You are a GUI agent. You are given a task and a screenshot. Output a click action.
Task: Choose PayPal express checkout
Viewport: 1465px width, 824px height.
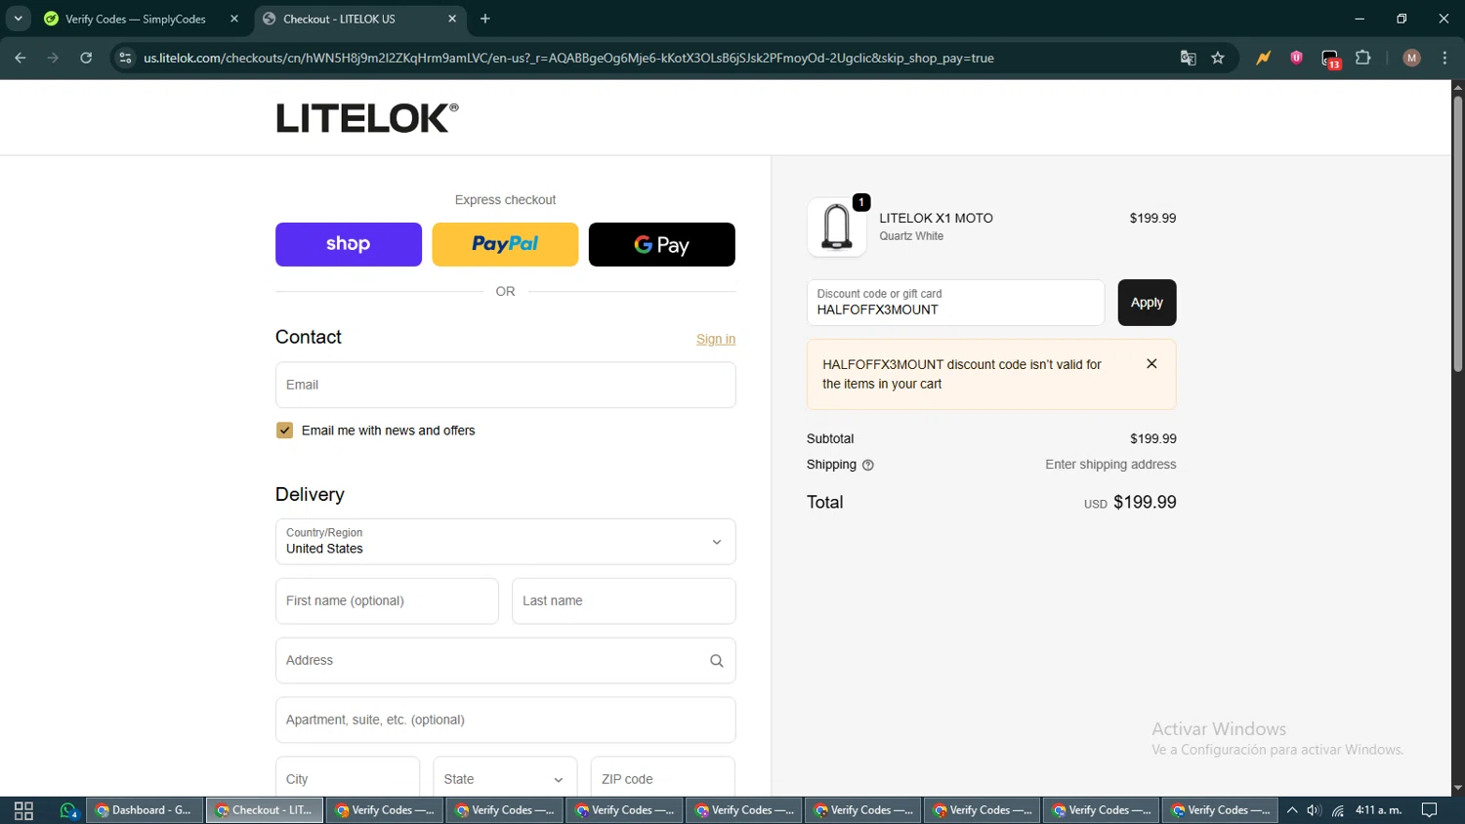tap(505, 244)
